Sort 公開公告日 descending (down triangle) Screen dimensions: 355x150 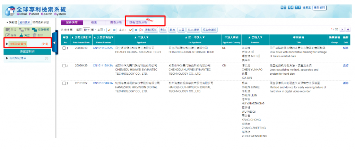pos(90,37)
